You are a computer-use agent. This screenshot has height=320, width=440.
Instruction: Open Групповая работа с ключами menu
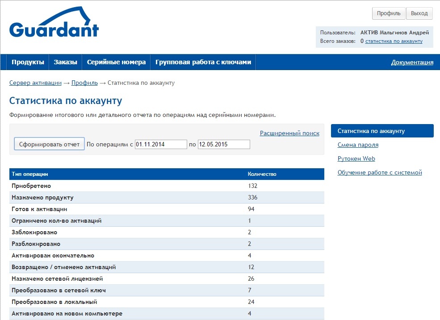click(x=203, y=62)
